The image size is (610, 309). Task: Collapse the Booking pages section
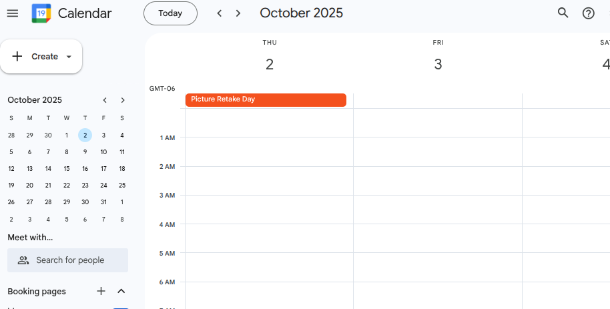(121, 291)
